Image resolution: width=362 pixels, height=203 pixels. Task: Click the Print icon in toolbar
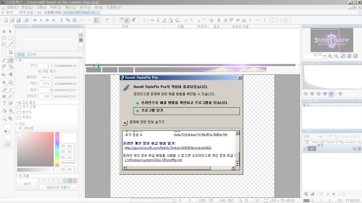click(27, 20)
